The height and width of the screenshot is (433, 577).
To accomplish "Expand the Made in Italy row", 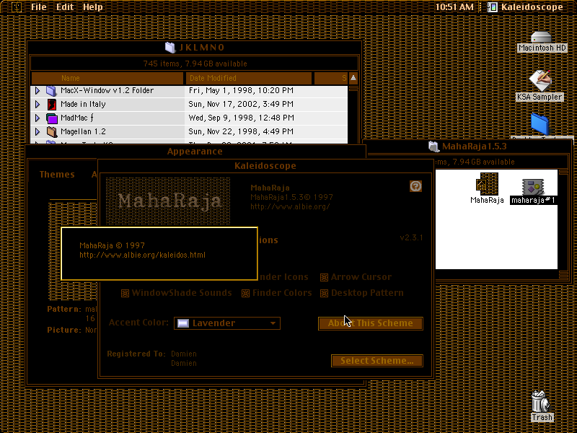I will [38, 104].
